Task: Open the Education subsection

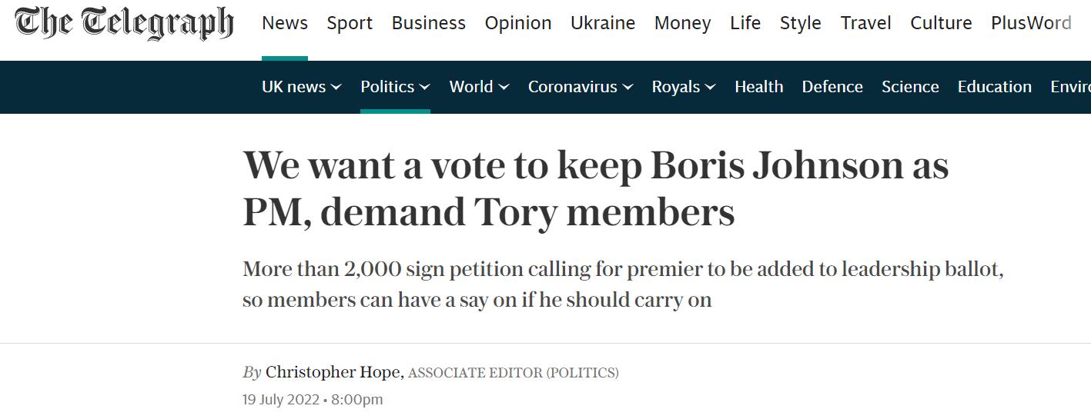Action: [x=995, y=87]
